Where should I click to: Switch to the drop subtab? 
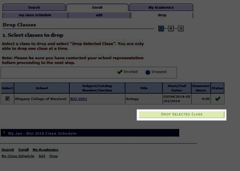coord(162,15)
